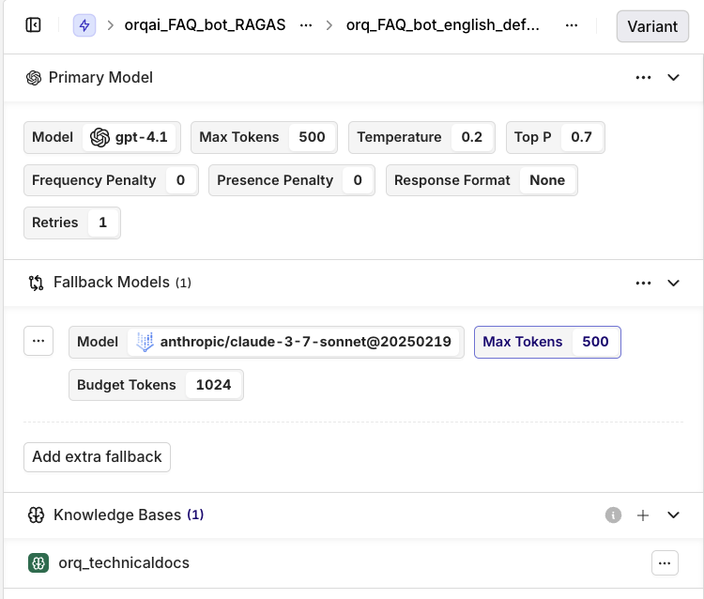
Task: Open Fallback Models three-dot menu
Action: [x=643, y=283]
